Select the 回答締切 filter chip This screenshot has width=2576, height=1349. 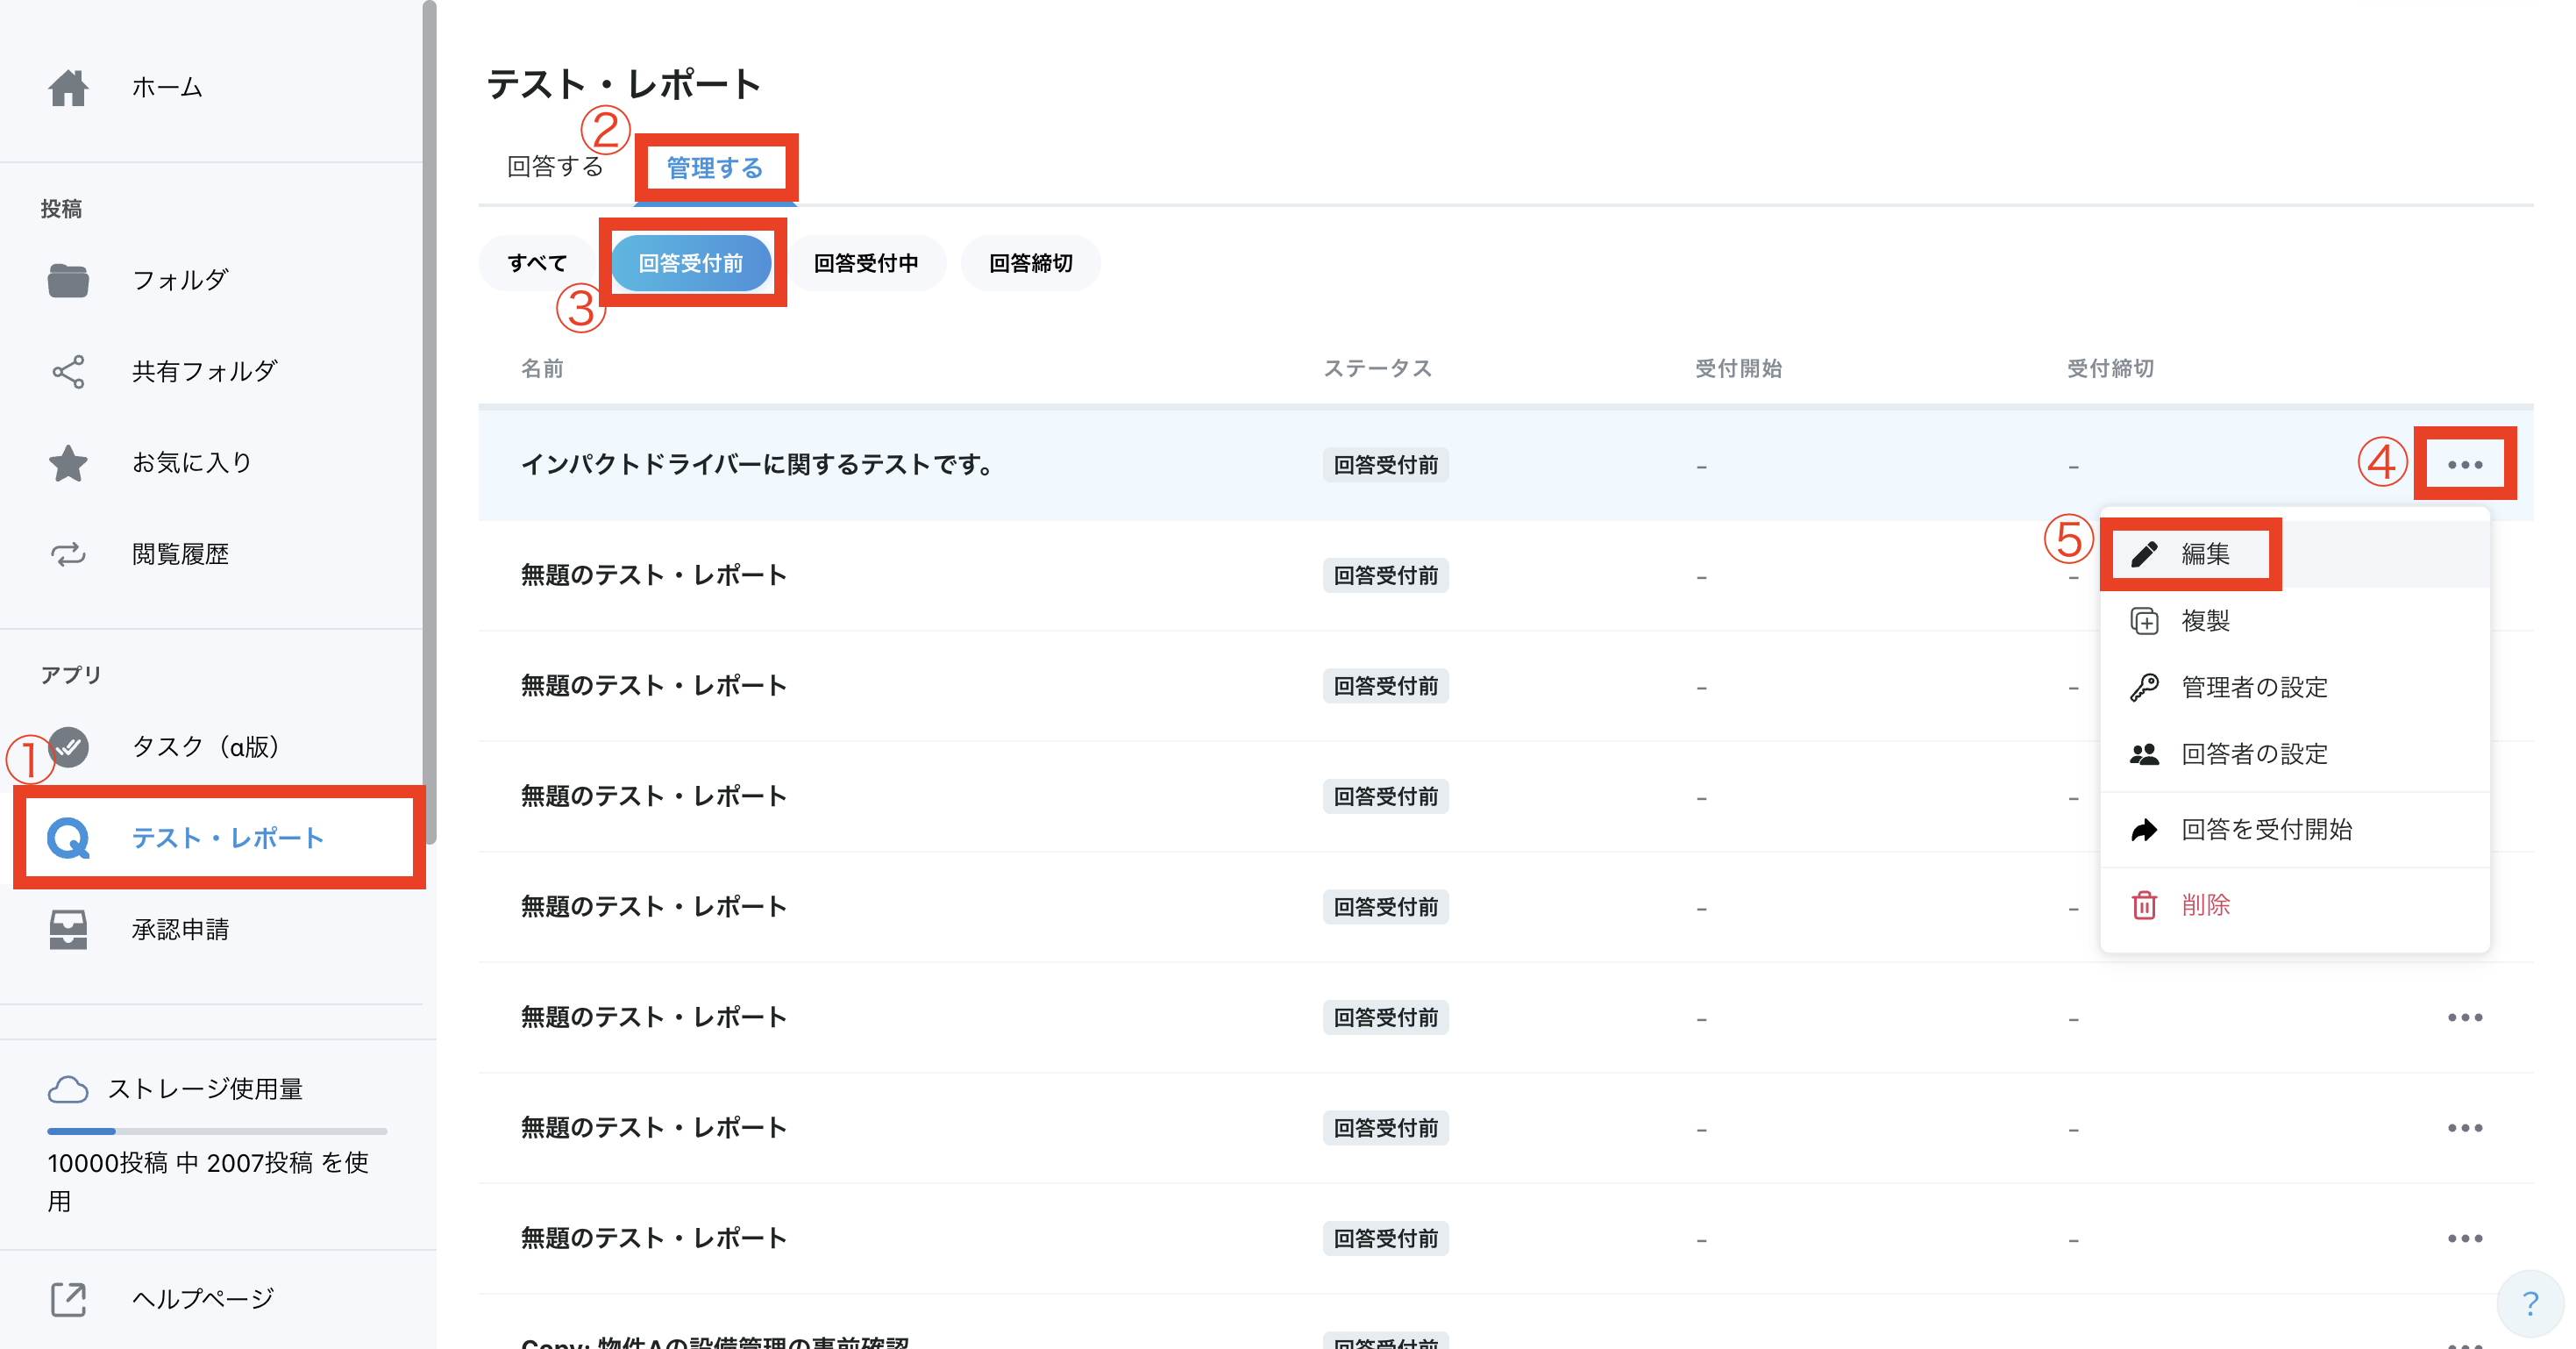click(x=1030, y=263)
